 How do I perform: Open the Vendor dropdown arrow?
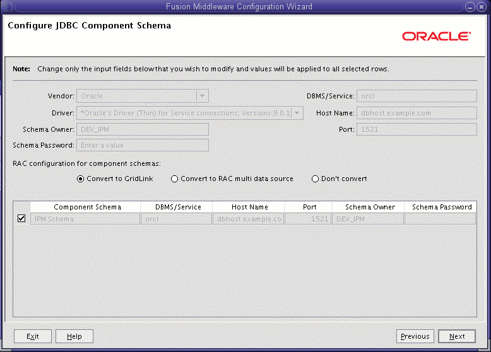(x=203, y=96)
